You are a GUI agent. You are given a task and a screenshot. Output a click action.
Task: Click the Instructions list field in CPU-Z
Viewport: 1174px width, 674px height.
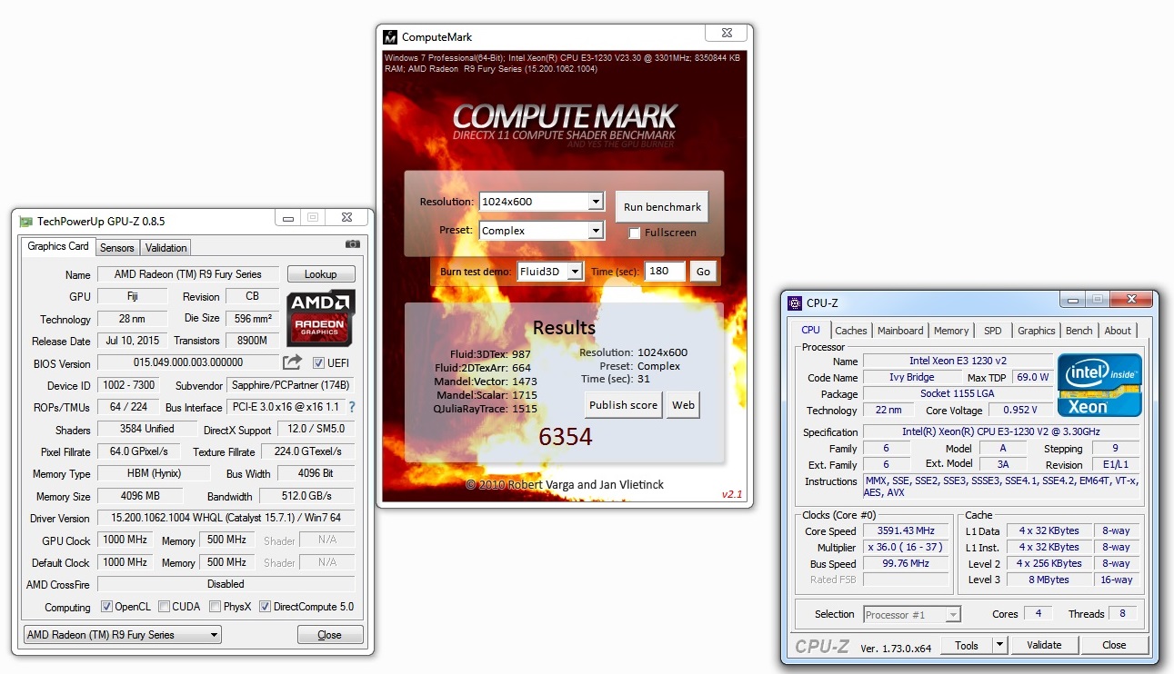1000,487
